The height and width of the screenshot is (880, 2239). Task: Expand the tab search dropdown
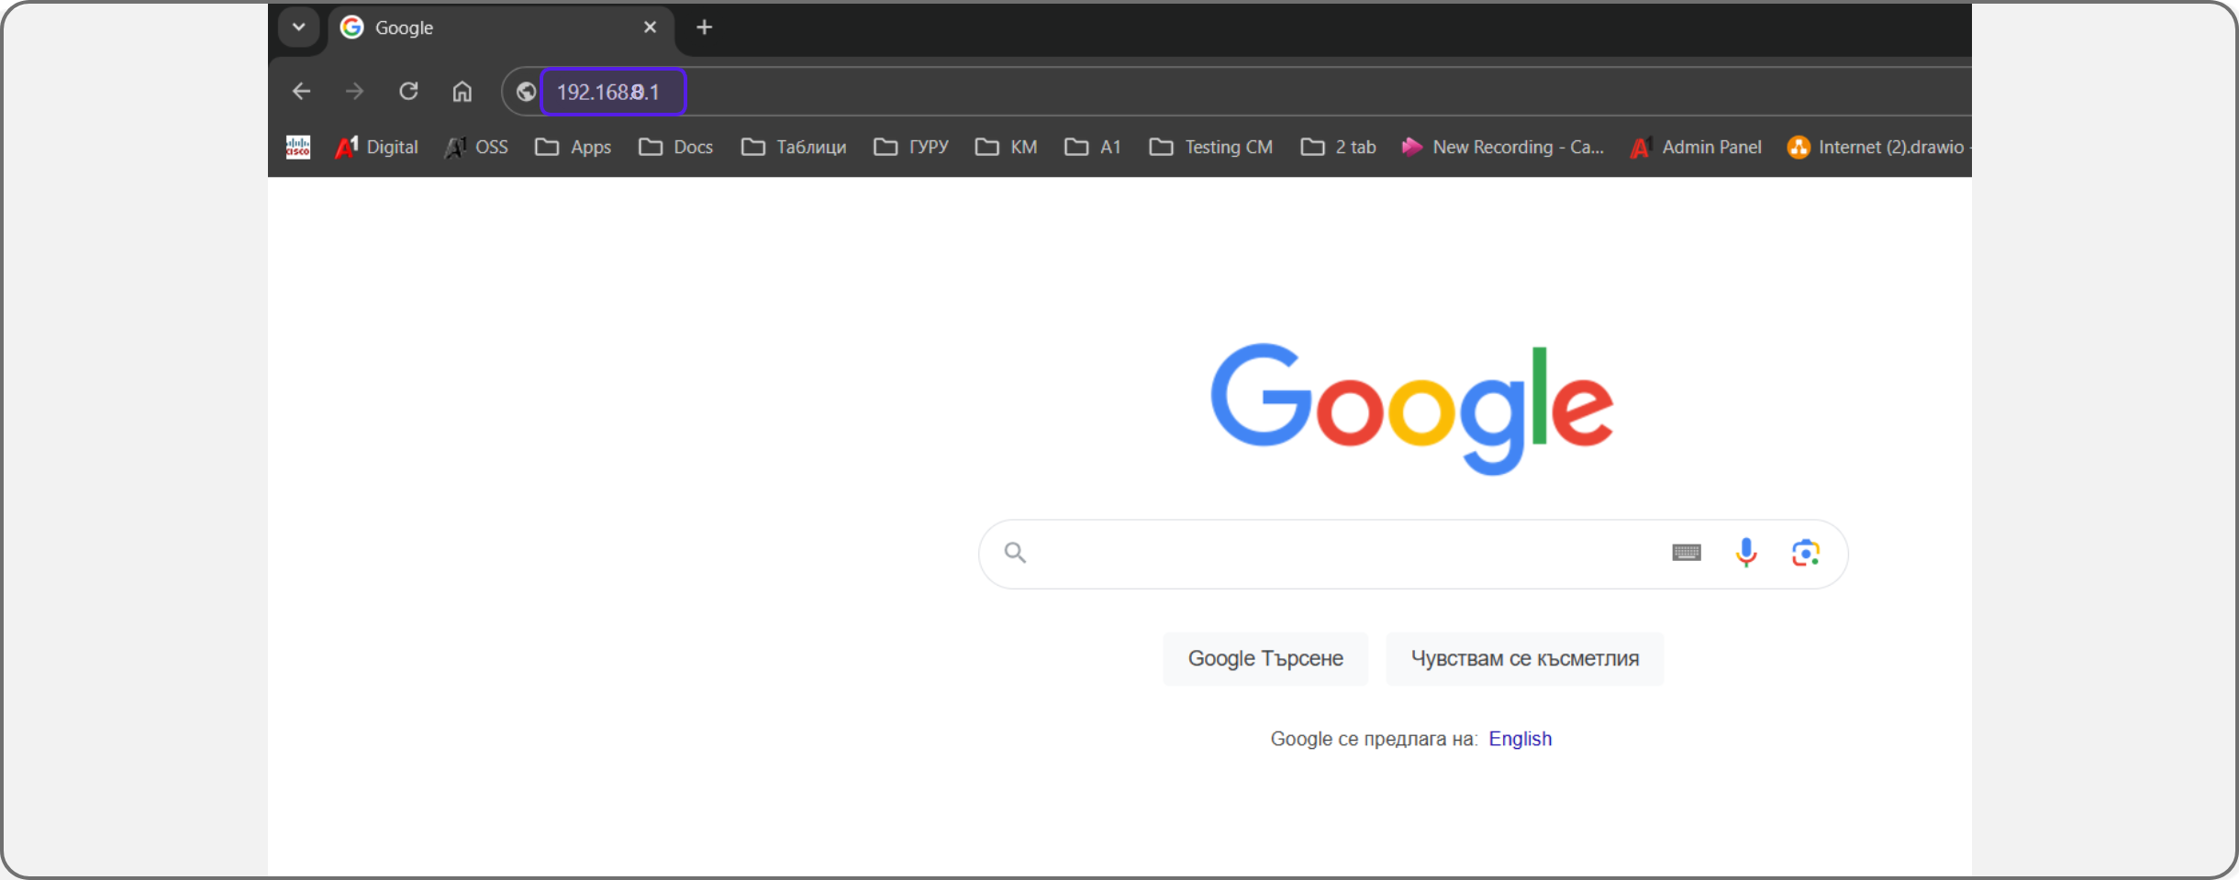298,27
